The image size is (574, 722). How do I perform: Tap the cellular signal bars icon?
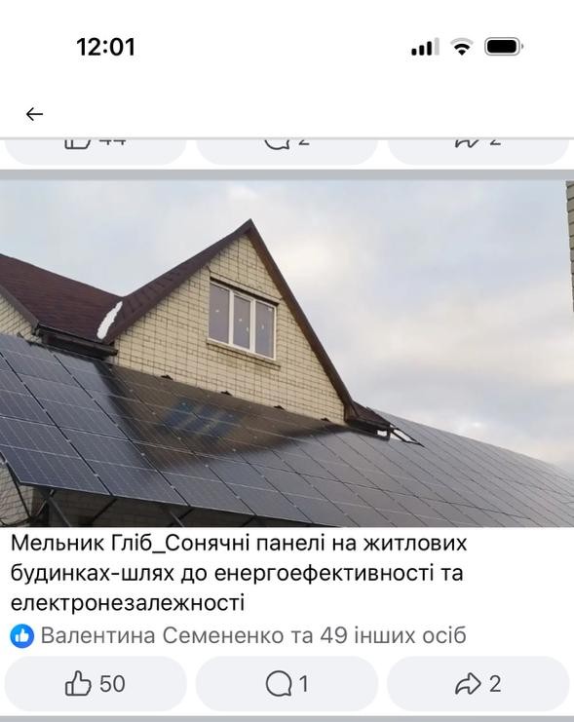coord(422,47)
